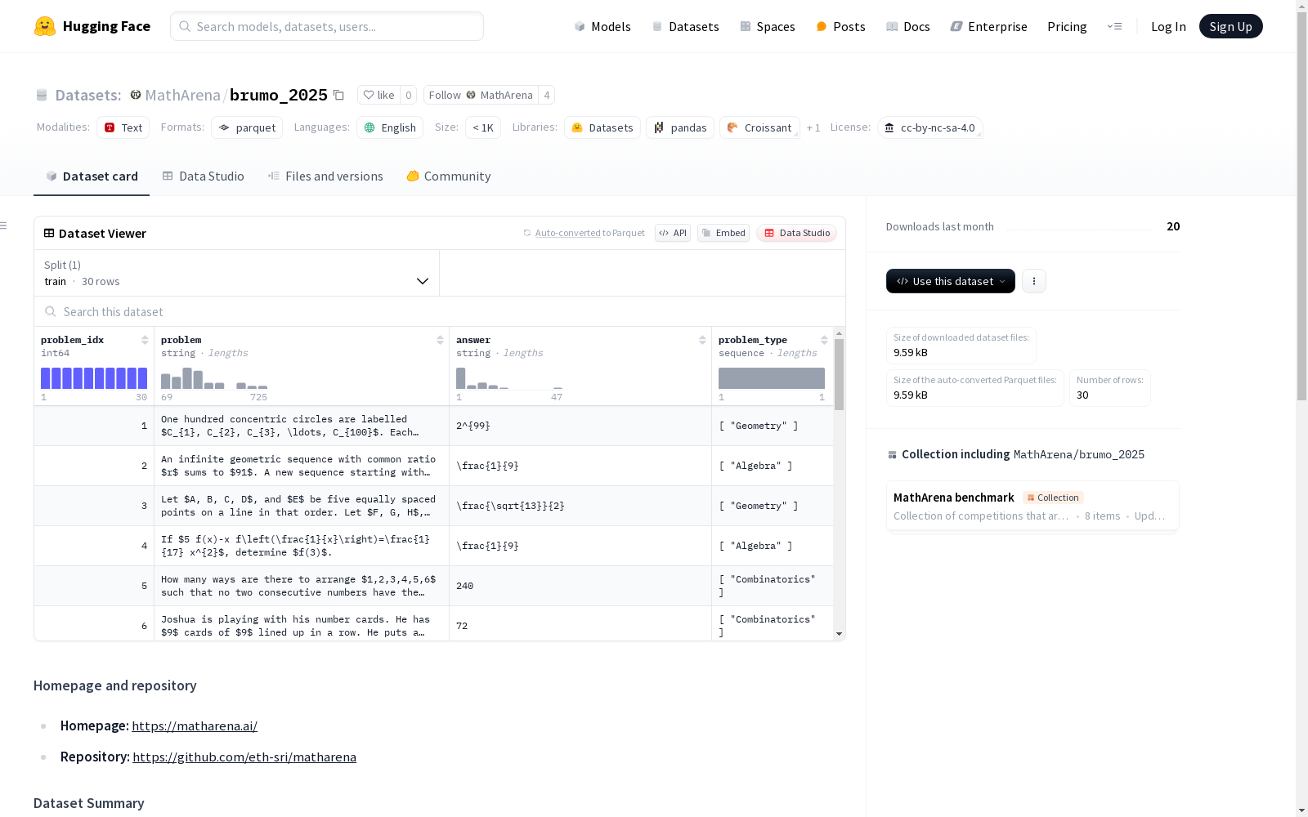Expand the +1 more libraries tag
This screenshot has height=817, width=1308.
[x=813, y=127]
